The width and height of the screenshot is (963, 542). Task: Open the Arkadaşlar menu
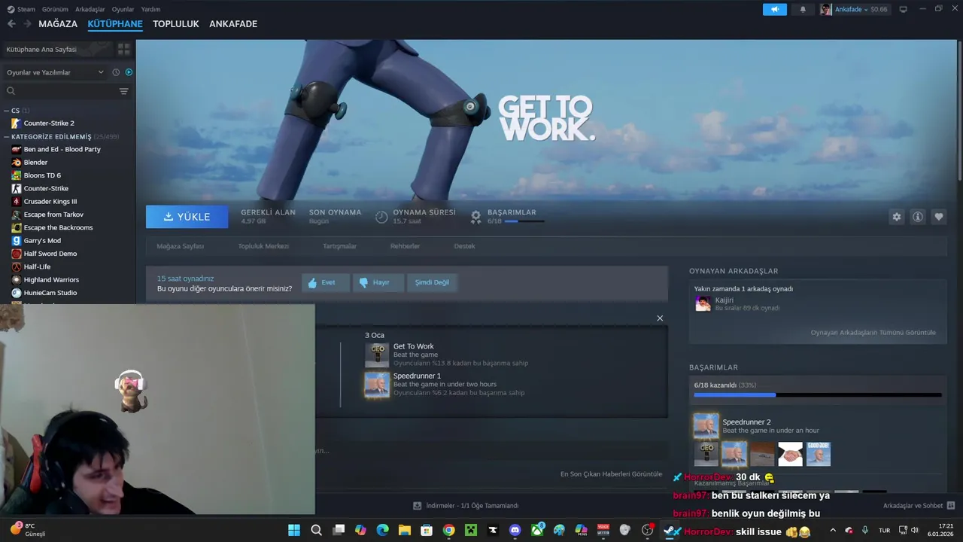pyautogui.click(x=90, y=9)
